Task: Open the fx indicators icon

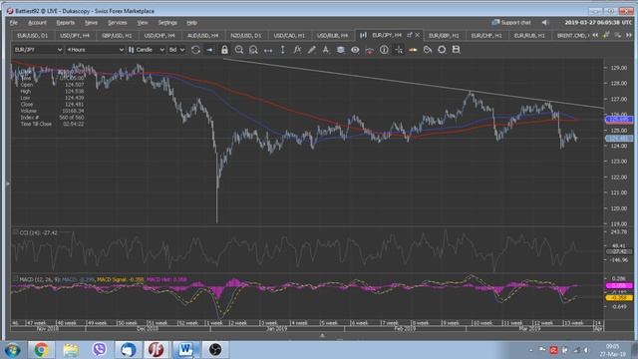Action: 297,50
